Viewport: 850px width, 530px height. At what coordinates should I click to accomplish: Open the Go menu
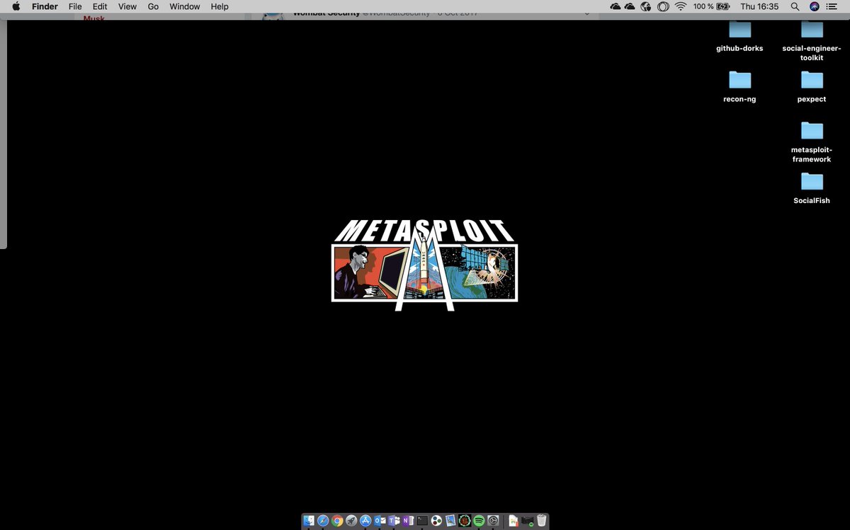click(x=153, y=6)
